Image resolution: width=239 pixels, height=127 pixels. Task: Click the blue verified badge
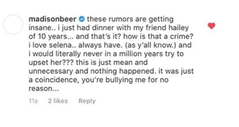click(x=82, y=19)
